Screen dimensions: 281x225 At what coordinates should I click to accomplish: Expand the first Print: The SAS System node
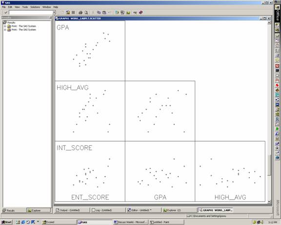pyautogui.click(x=5, y=26)
